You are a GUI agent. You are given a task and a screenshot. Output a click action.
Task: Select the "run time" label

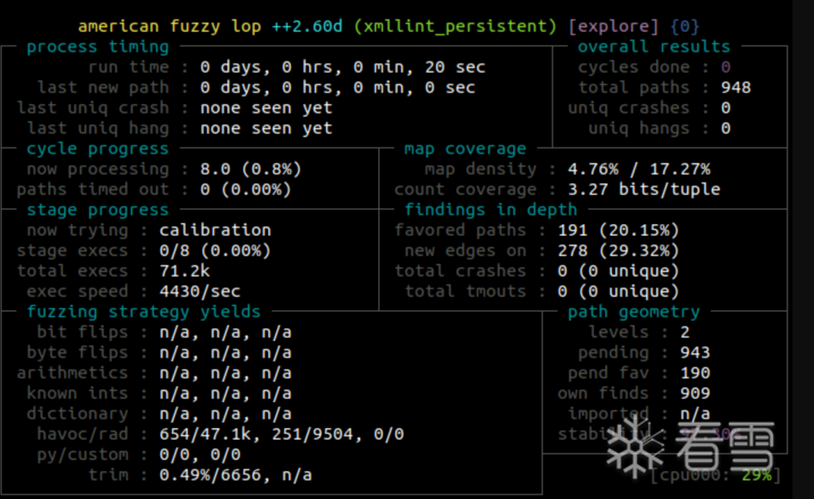pyautogui.click(x=128, y=67)
